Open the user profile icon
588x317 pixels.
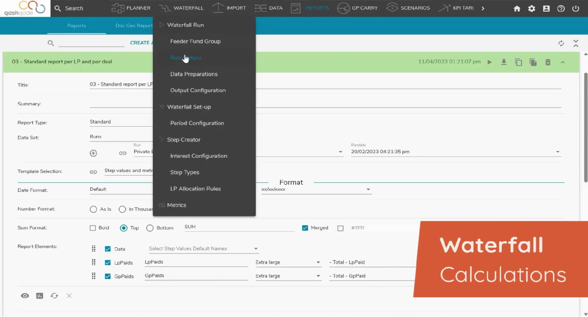point(546,9)
